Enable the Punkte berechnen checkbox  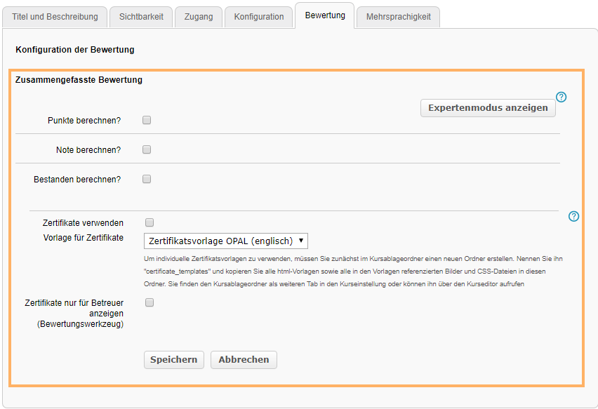[x=146, y=120]
